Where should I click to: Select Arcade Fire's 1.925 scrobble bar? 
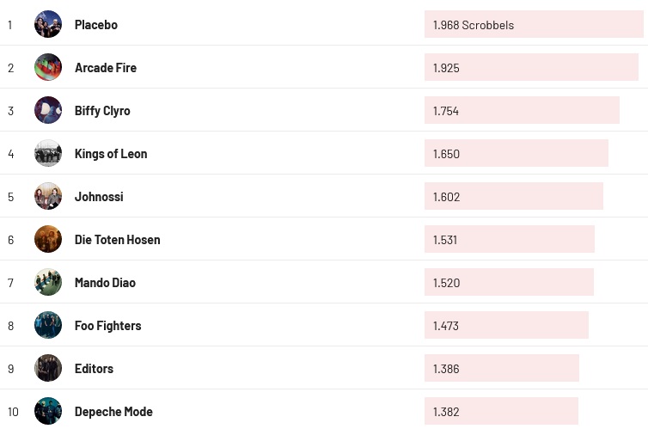[531, 67]
